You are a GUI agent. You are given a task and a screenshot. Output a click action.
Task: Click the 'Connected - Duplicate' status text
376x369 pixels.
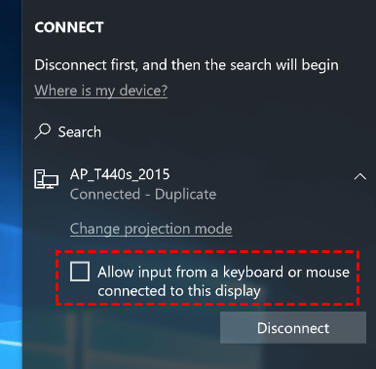coord(143,195)
